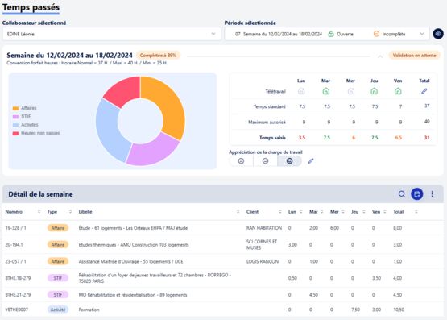The height and width of the screenshot is (320, 447).
Task: Sort table by Numéro column
Action: coord(39,212)
